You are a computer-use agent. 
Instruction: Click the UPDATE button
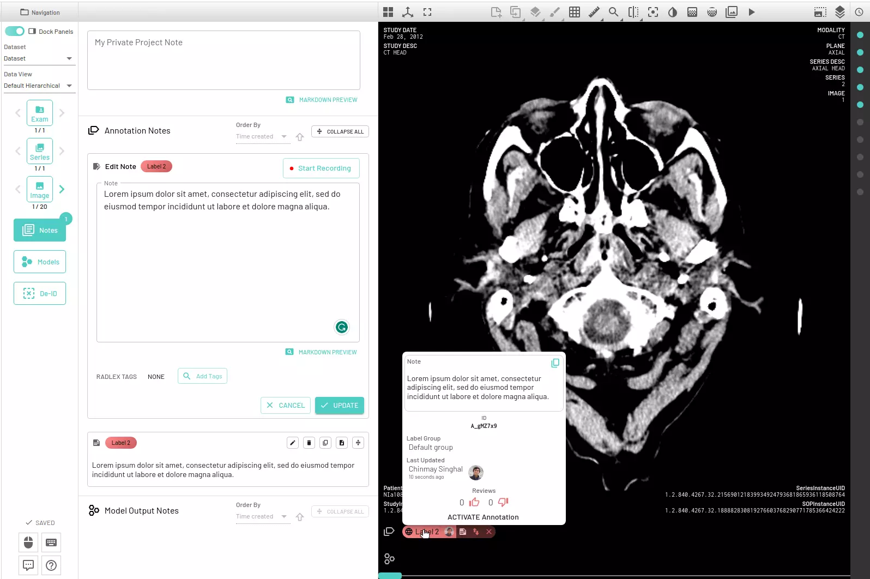(x=339, y=406)
